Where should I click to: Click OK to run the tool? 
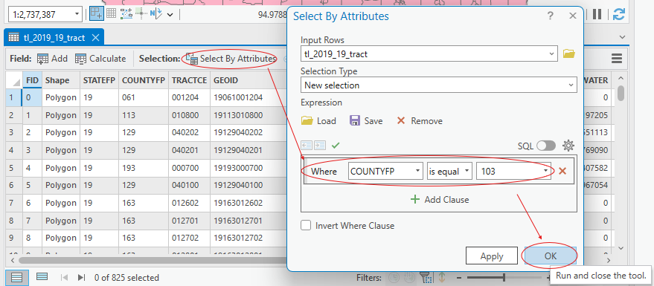[550, 256]
